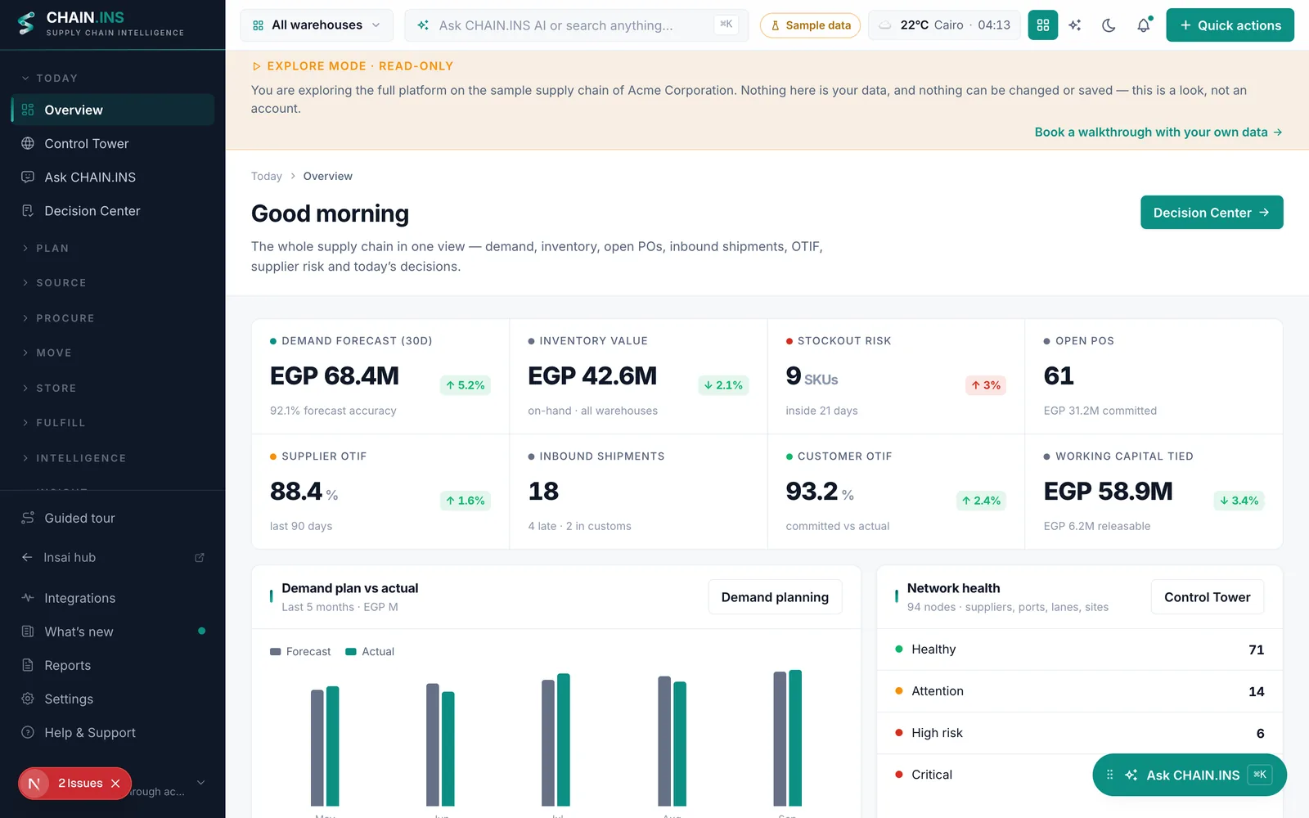Expand the MOVE sidebar section
Viewport: 1309px width, 818px height.
tap(47, 353)
